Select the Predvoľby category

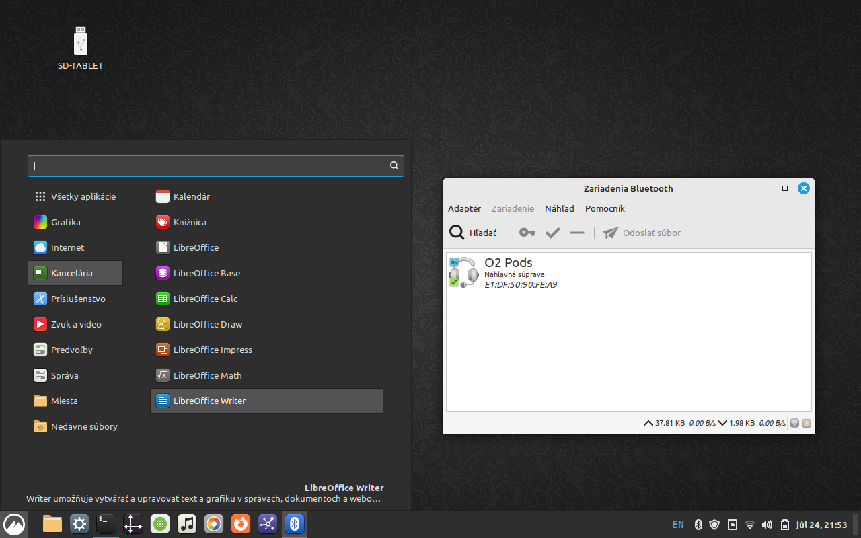75,350
